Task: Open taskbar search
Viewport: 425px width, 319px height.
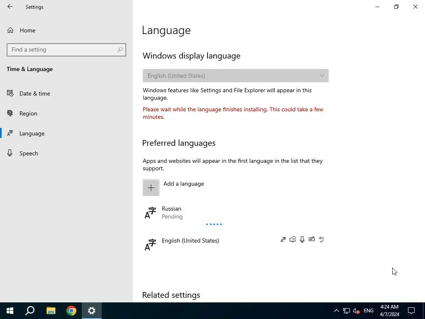Action: [30, 311]
